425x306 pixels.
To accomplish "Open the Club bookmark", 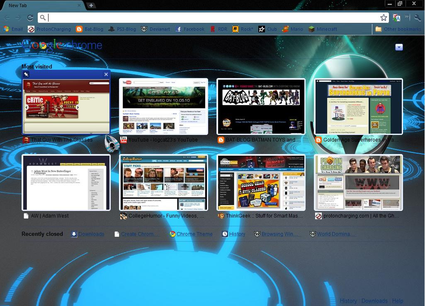I will (267, 29).
